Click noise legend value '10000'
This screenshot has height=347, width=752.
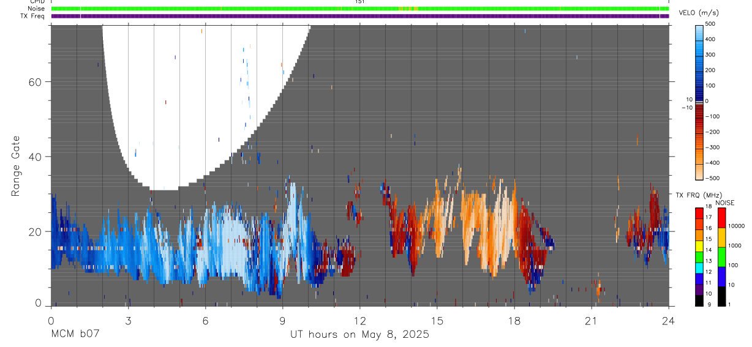point(735,226)
